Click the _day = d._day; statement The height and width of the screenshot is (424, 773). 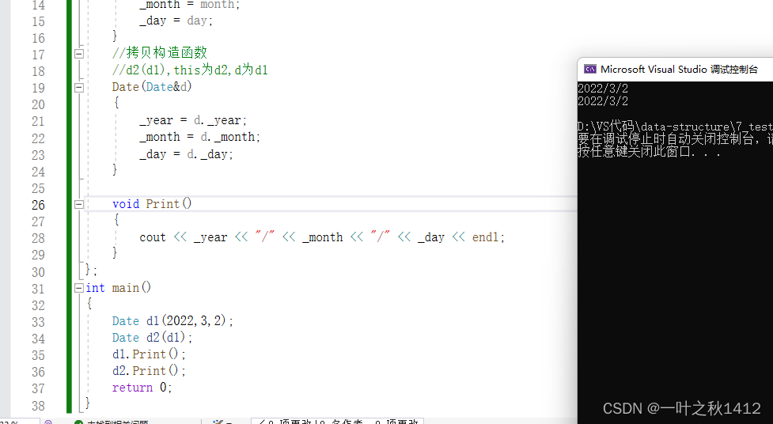187,154
